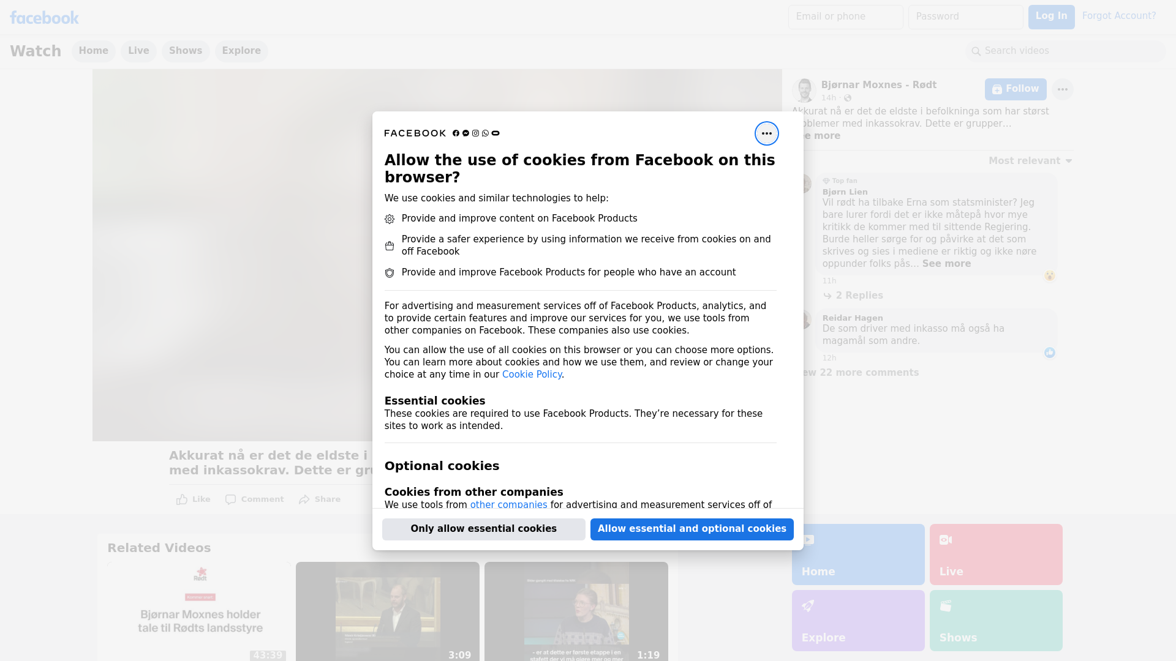Expand the 22 more comments
Image resolution: width=1176 pixels, height=661 pixels.
(861, 373)
